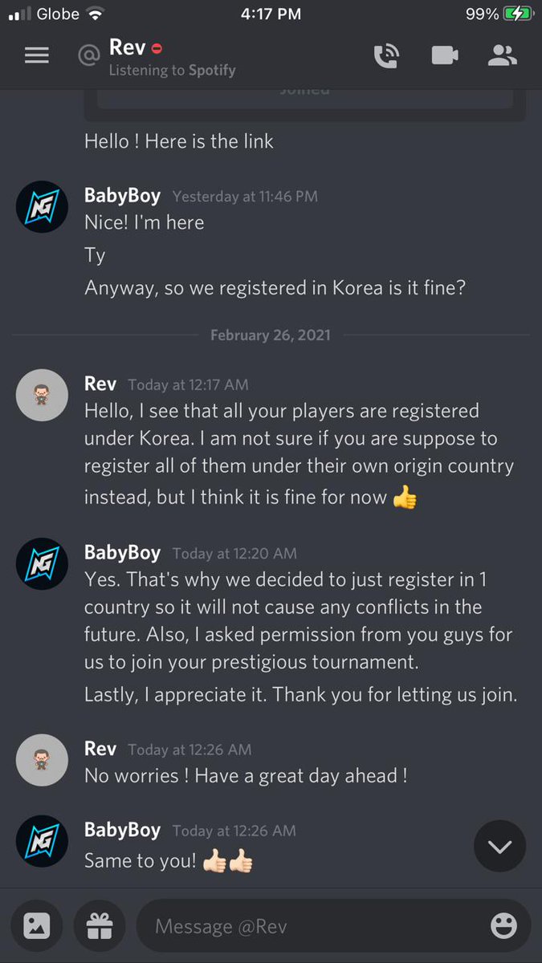This screenshot has width=542, height=963.
Task: Show the members list icon
Action: (x=503, y=55)
